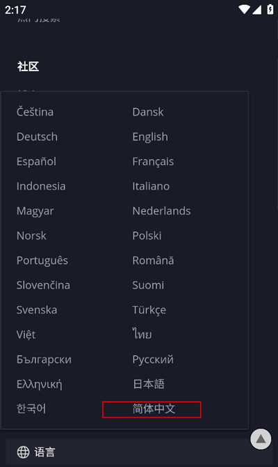Click the globe language icon
278x467 pixels.
click(23, 452)
